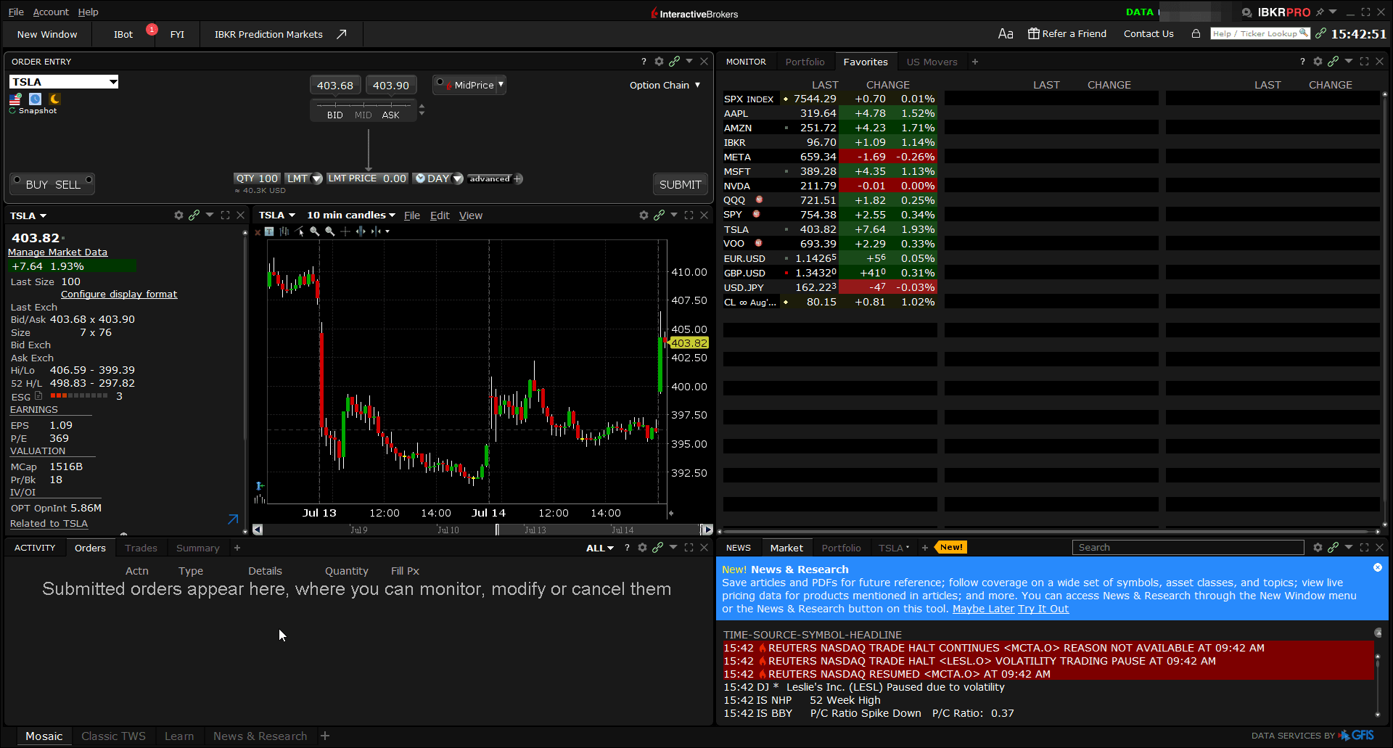1393x748 pixels.
Task: Open News panel settings gear
Action: 1318,548
